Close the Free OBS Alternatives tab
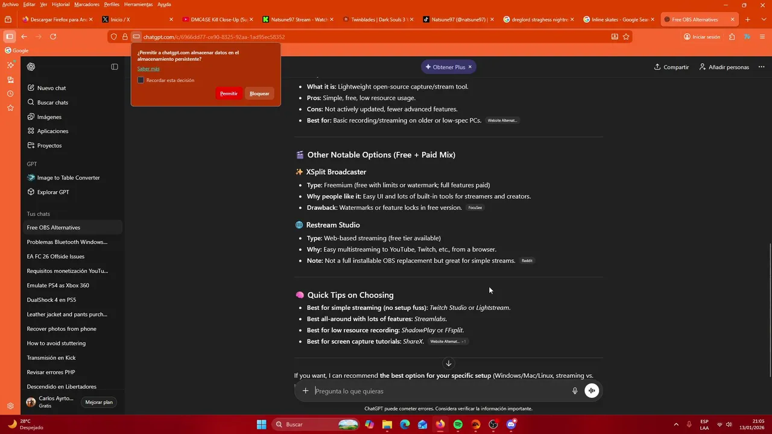The height and width of the screenshot is (434, 772). click(x=732, y=19)
